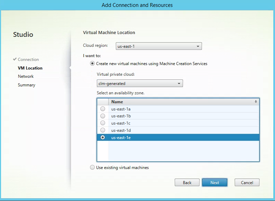Pick the us-east-1d radio button
Screen dimensions: 275x201
[103, 130]
